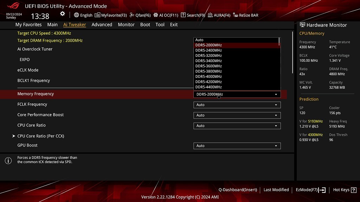Image resolution: width=360 pixels, height=202 pixels.
Task: Click the ROG logo
Action: pos(13,6)
